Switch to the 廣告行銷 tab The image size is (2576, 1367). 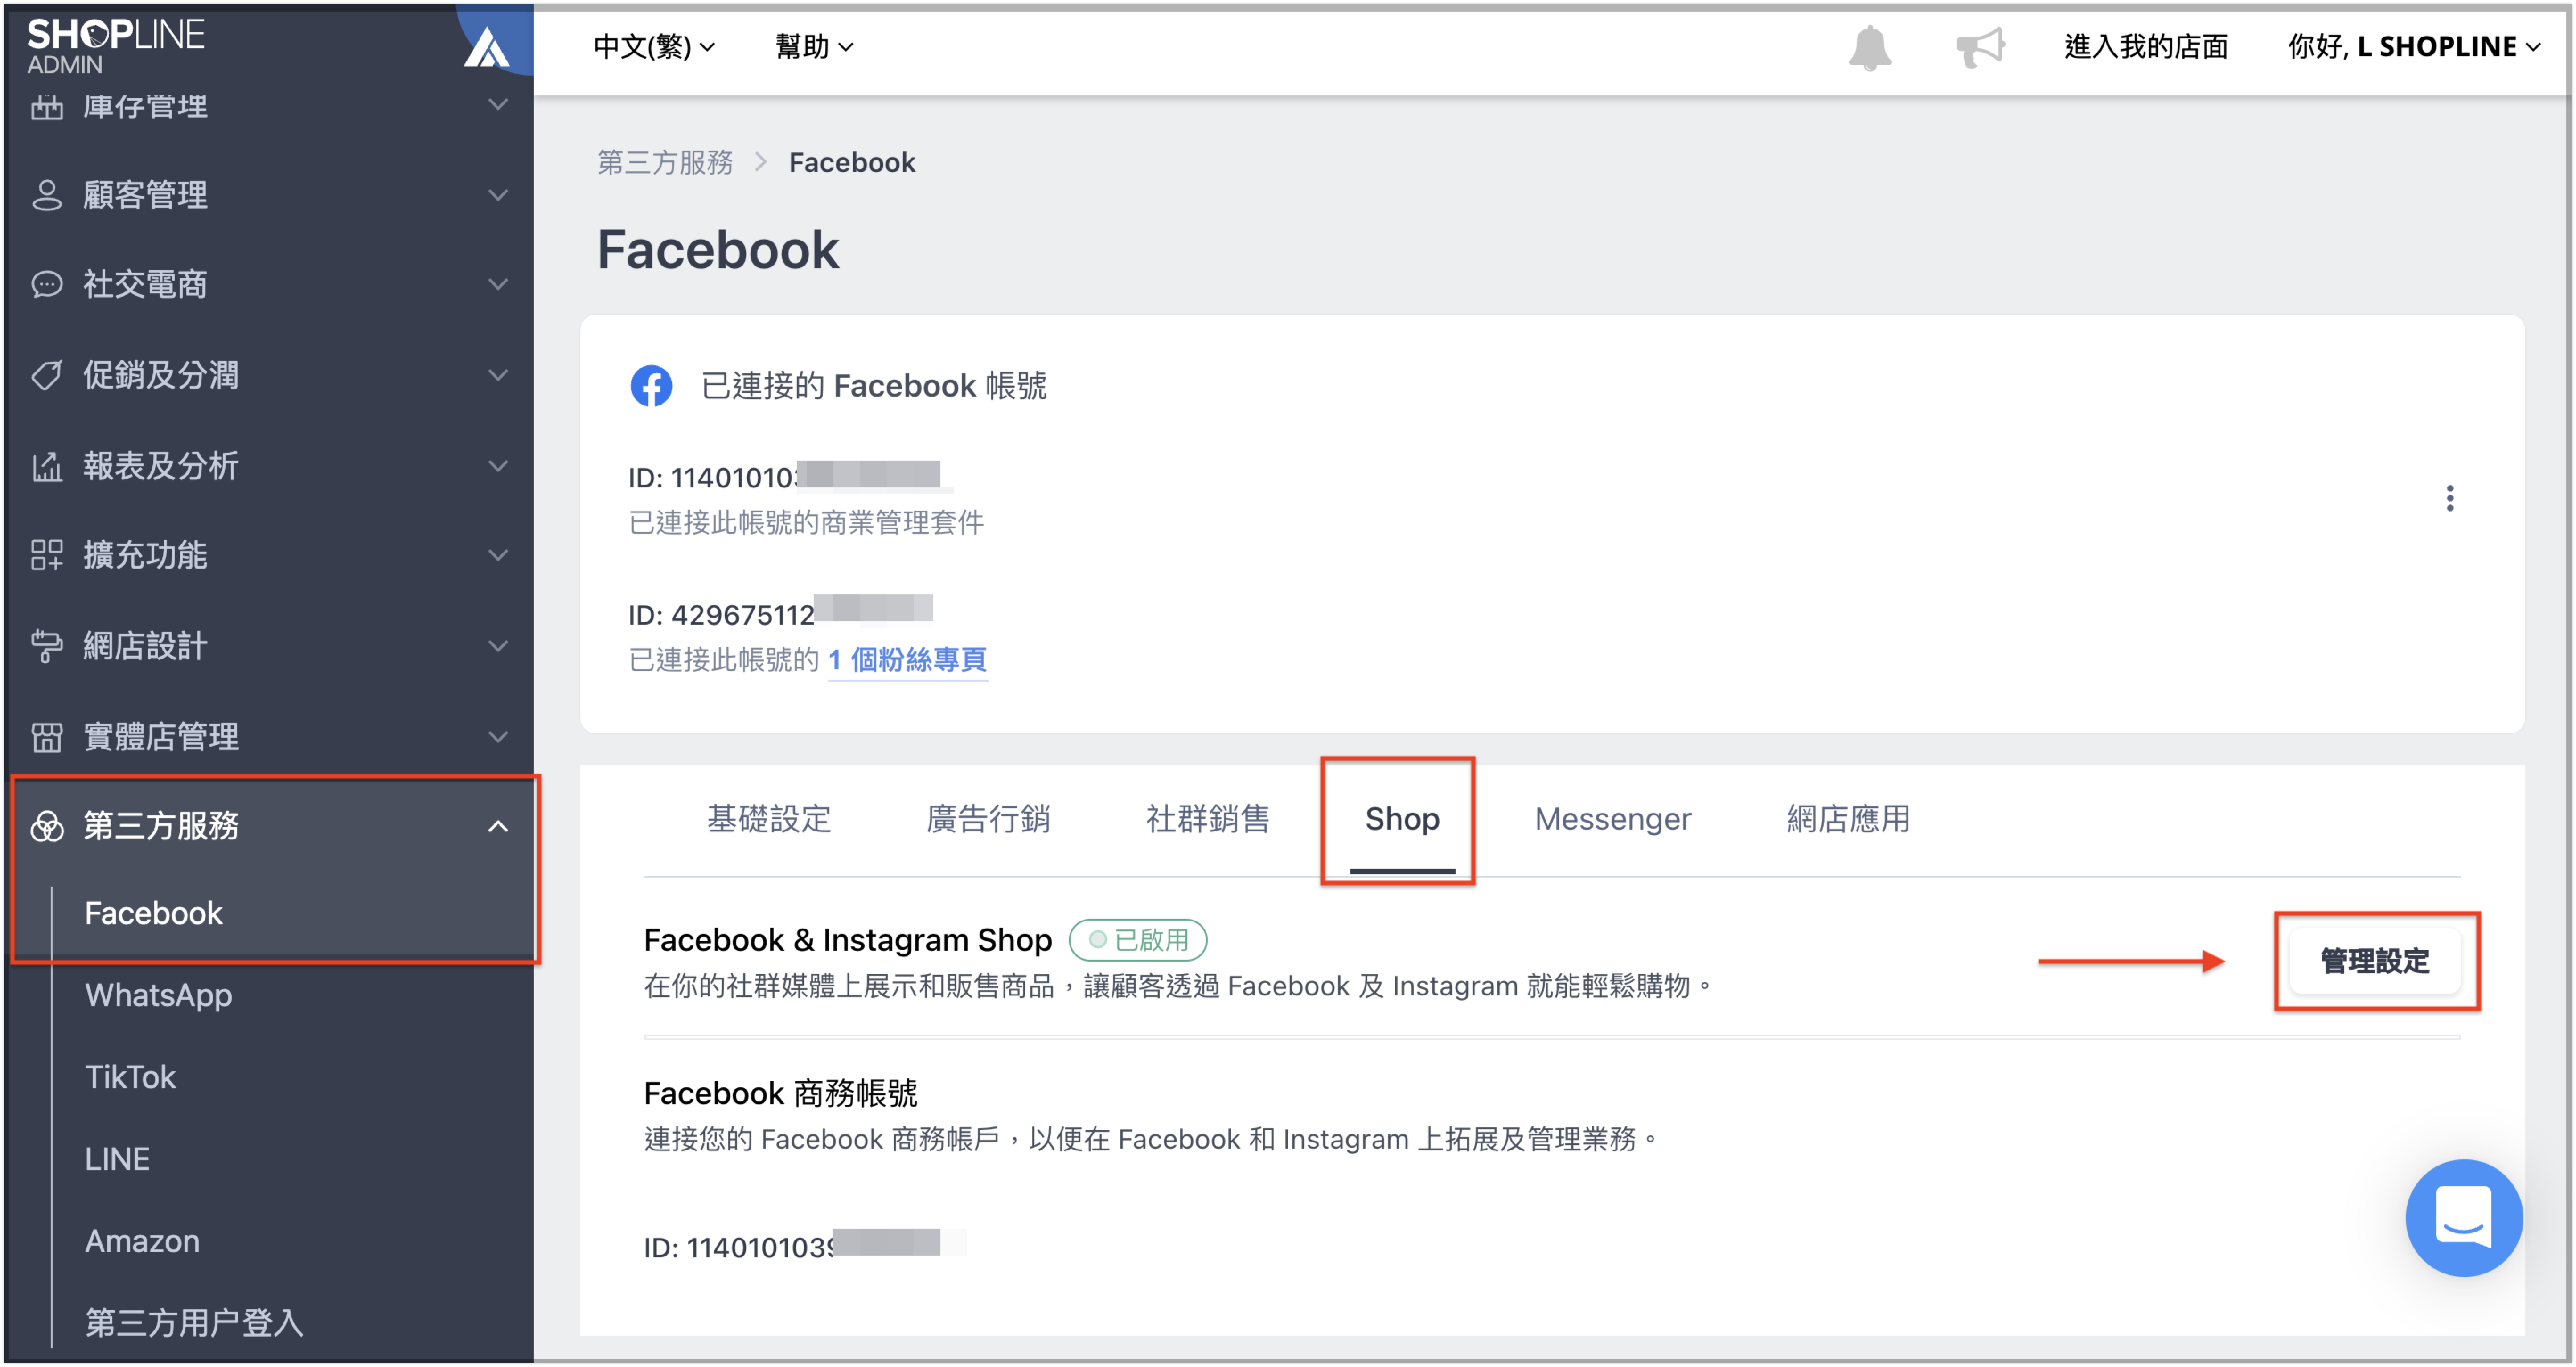click(x=988, y=819)
